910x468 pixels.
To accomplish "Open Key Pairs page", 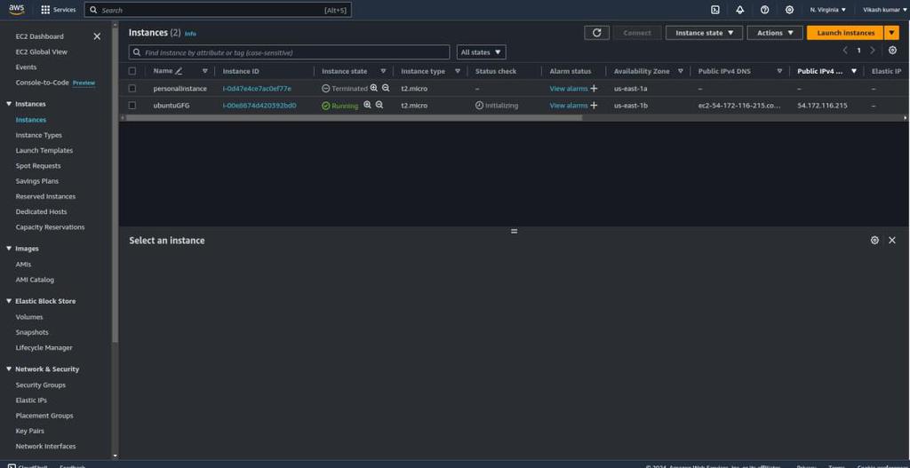I will point(29,431).
